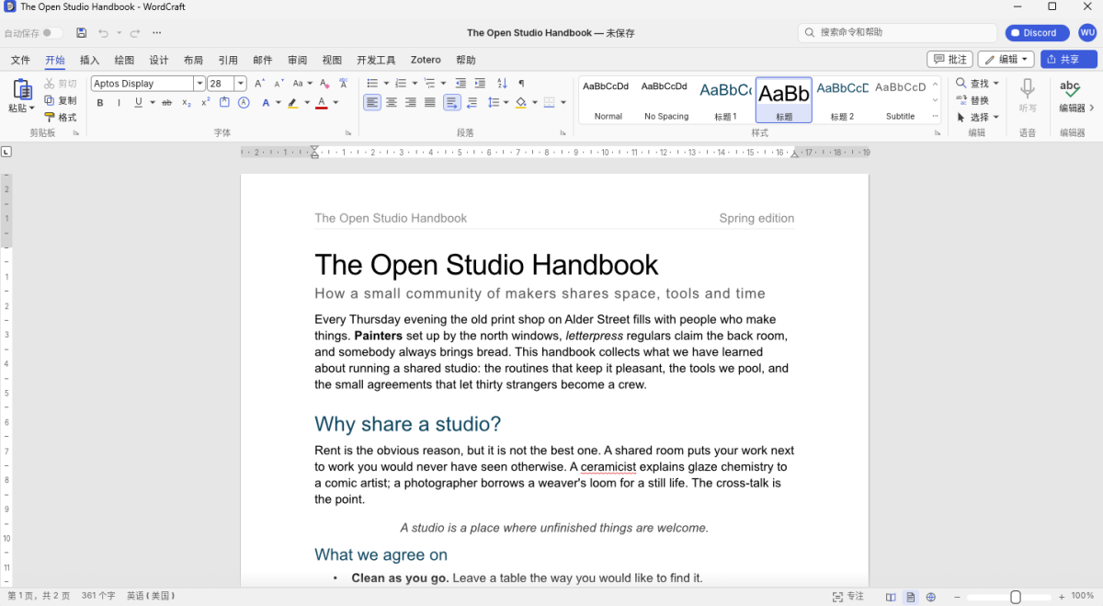Click the Replace (替换) button
This screenshot has width=1103, height=606.
973,100
